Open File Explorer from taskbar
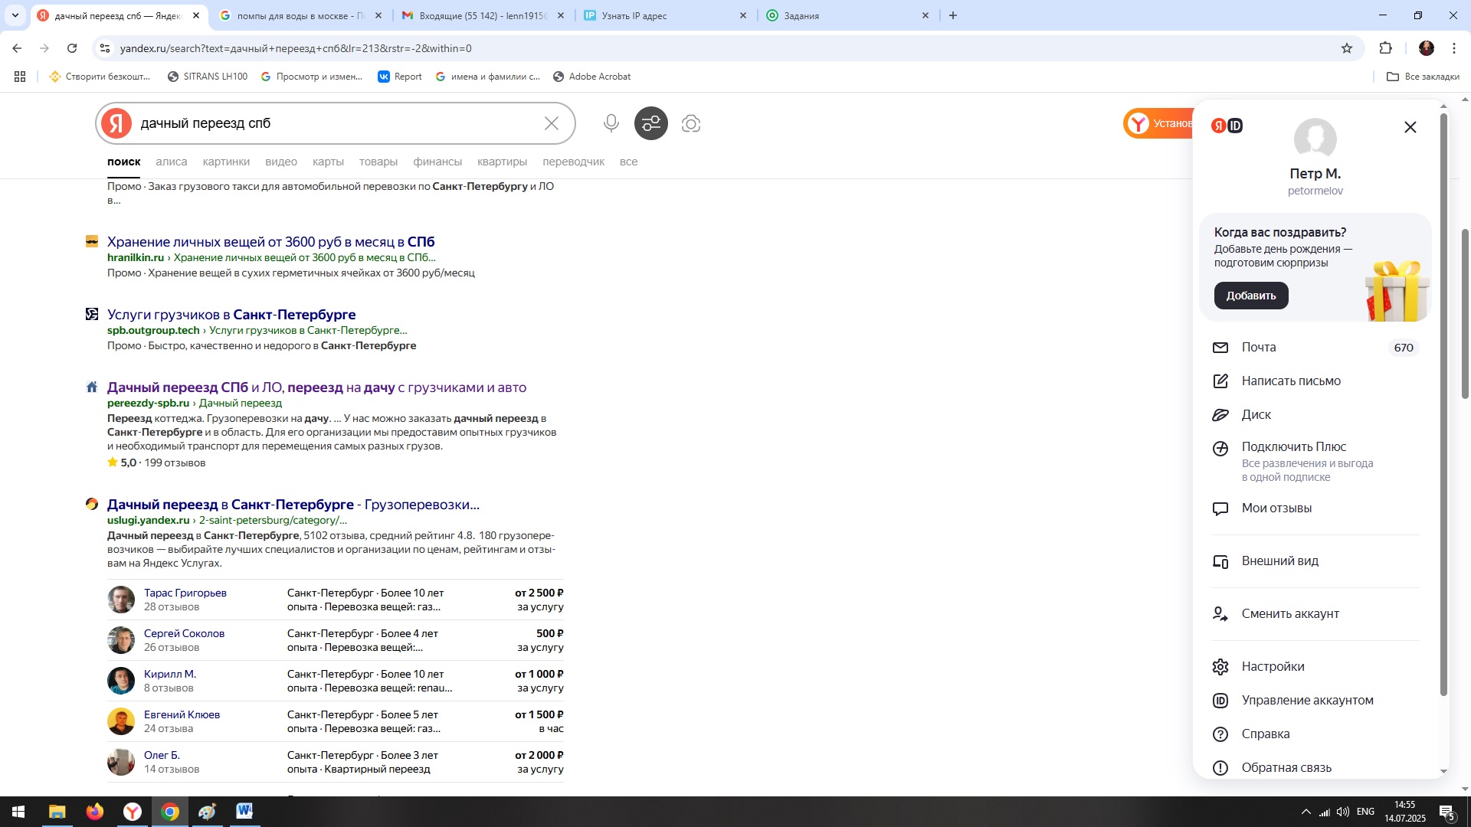 pos(57,812)
